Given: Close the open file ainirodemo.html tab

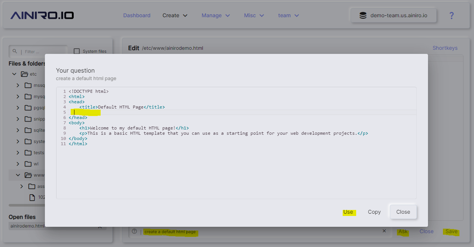Looking at the screenshot, I should click(100, 227).
